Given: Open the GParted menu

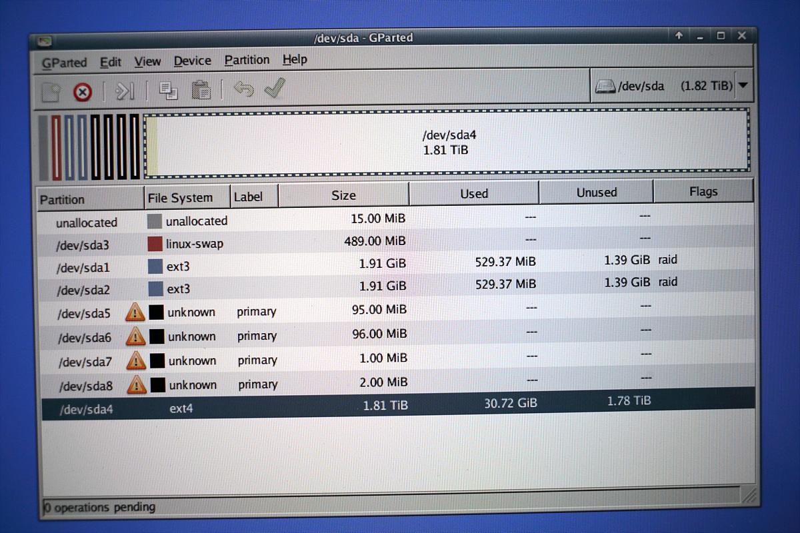Looking at the screenshot, I should click(64, 63).
